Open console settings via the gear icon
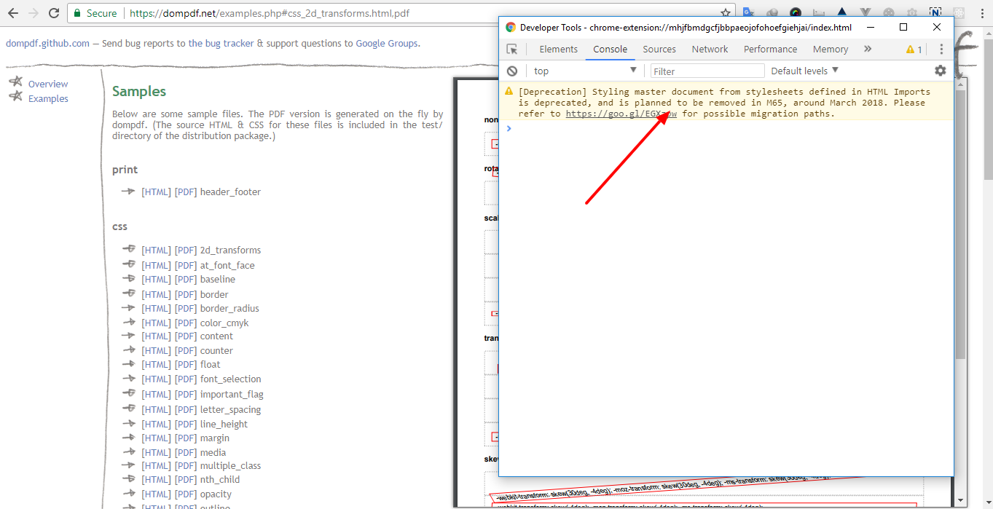The height and width of the screenshot is (509, 993). (940, 71)
